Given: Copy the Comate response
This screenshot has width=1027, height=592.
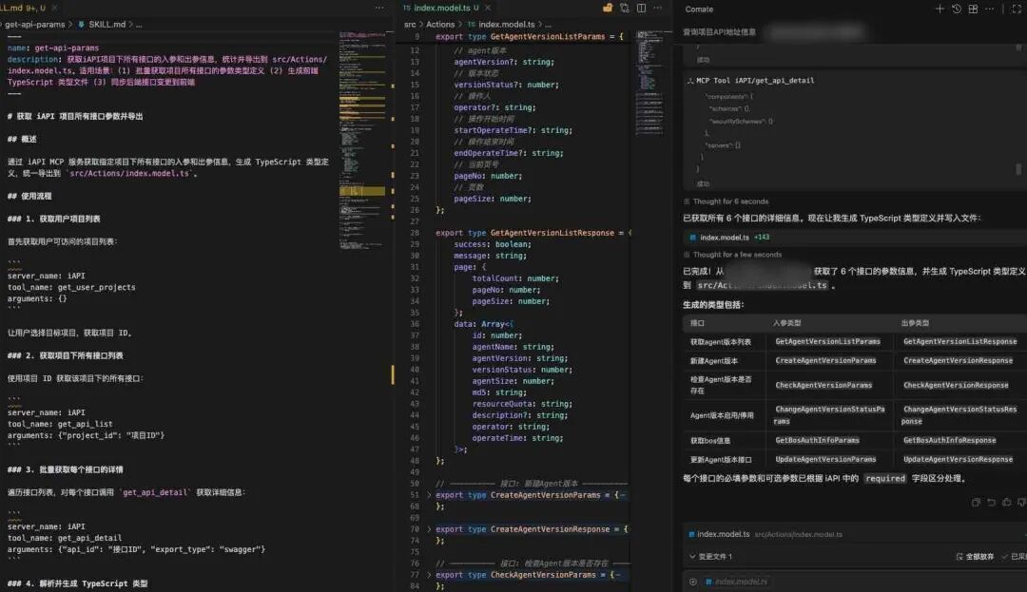Looking at the screenshot, I should click(x=976, y=503).
